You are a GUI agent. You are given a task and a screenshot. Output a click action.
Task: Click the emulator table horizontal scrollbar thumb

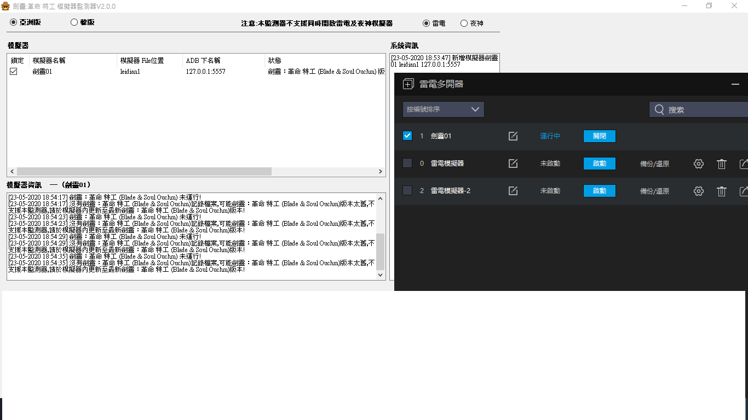click(144, 172)
